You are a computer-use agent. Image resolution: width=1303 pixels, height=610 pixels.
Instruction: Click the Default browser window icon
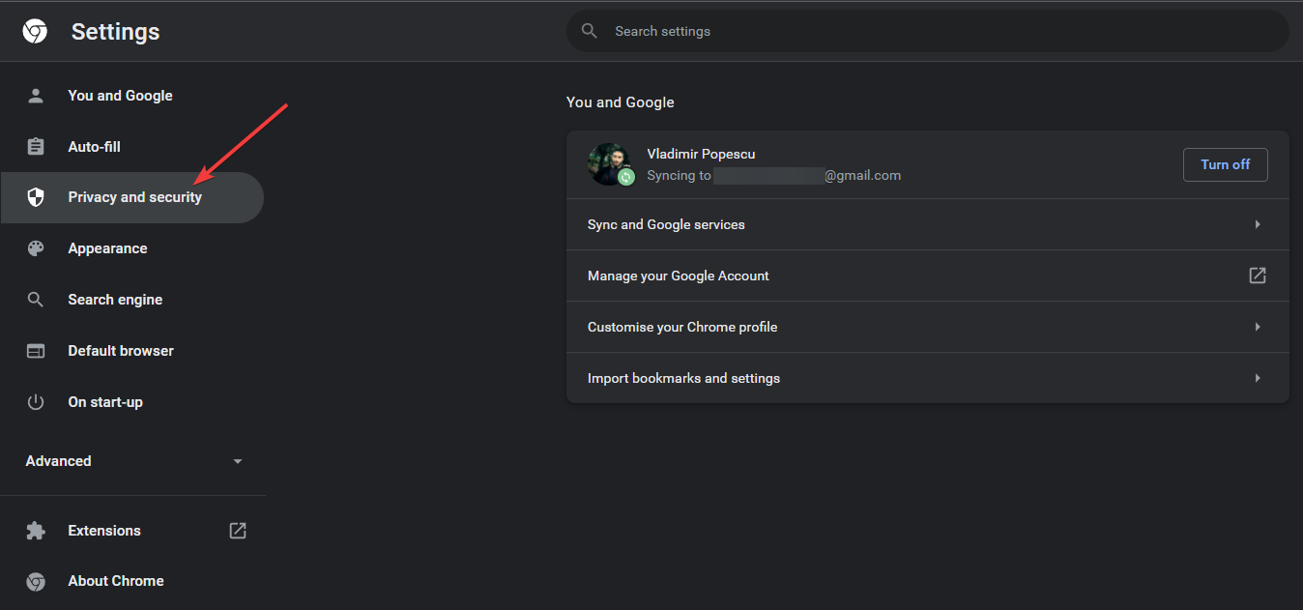36,351
